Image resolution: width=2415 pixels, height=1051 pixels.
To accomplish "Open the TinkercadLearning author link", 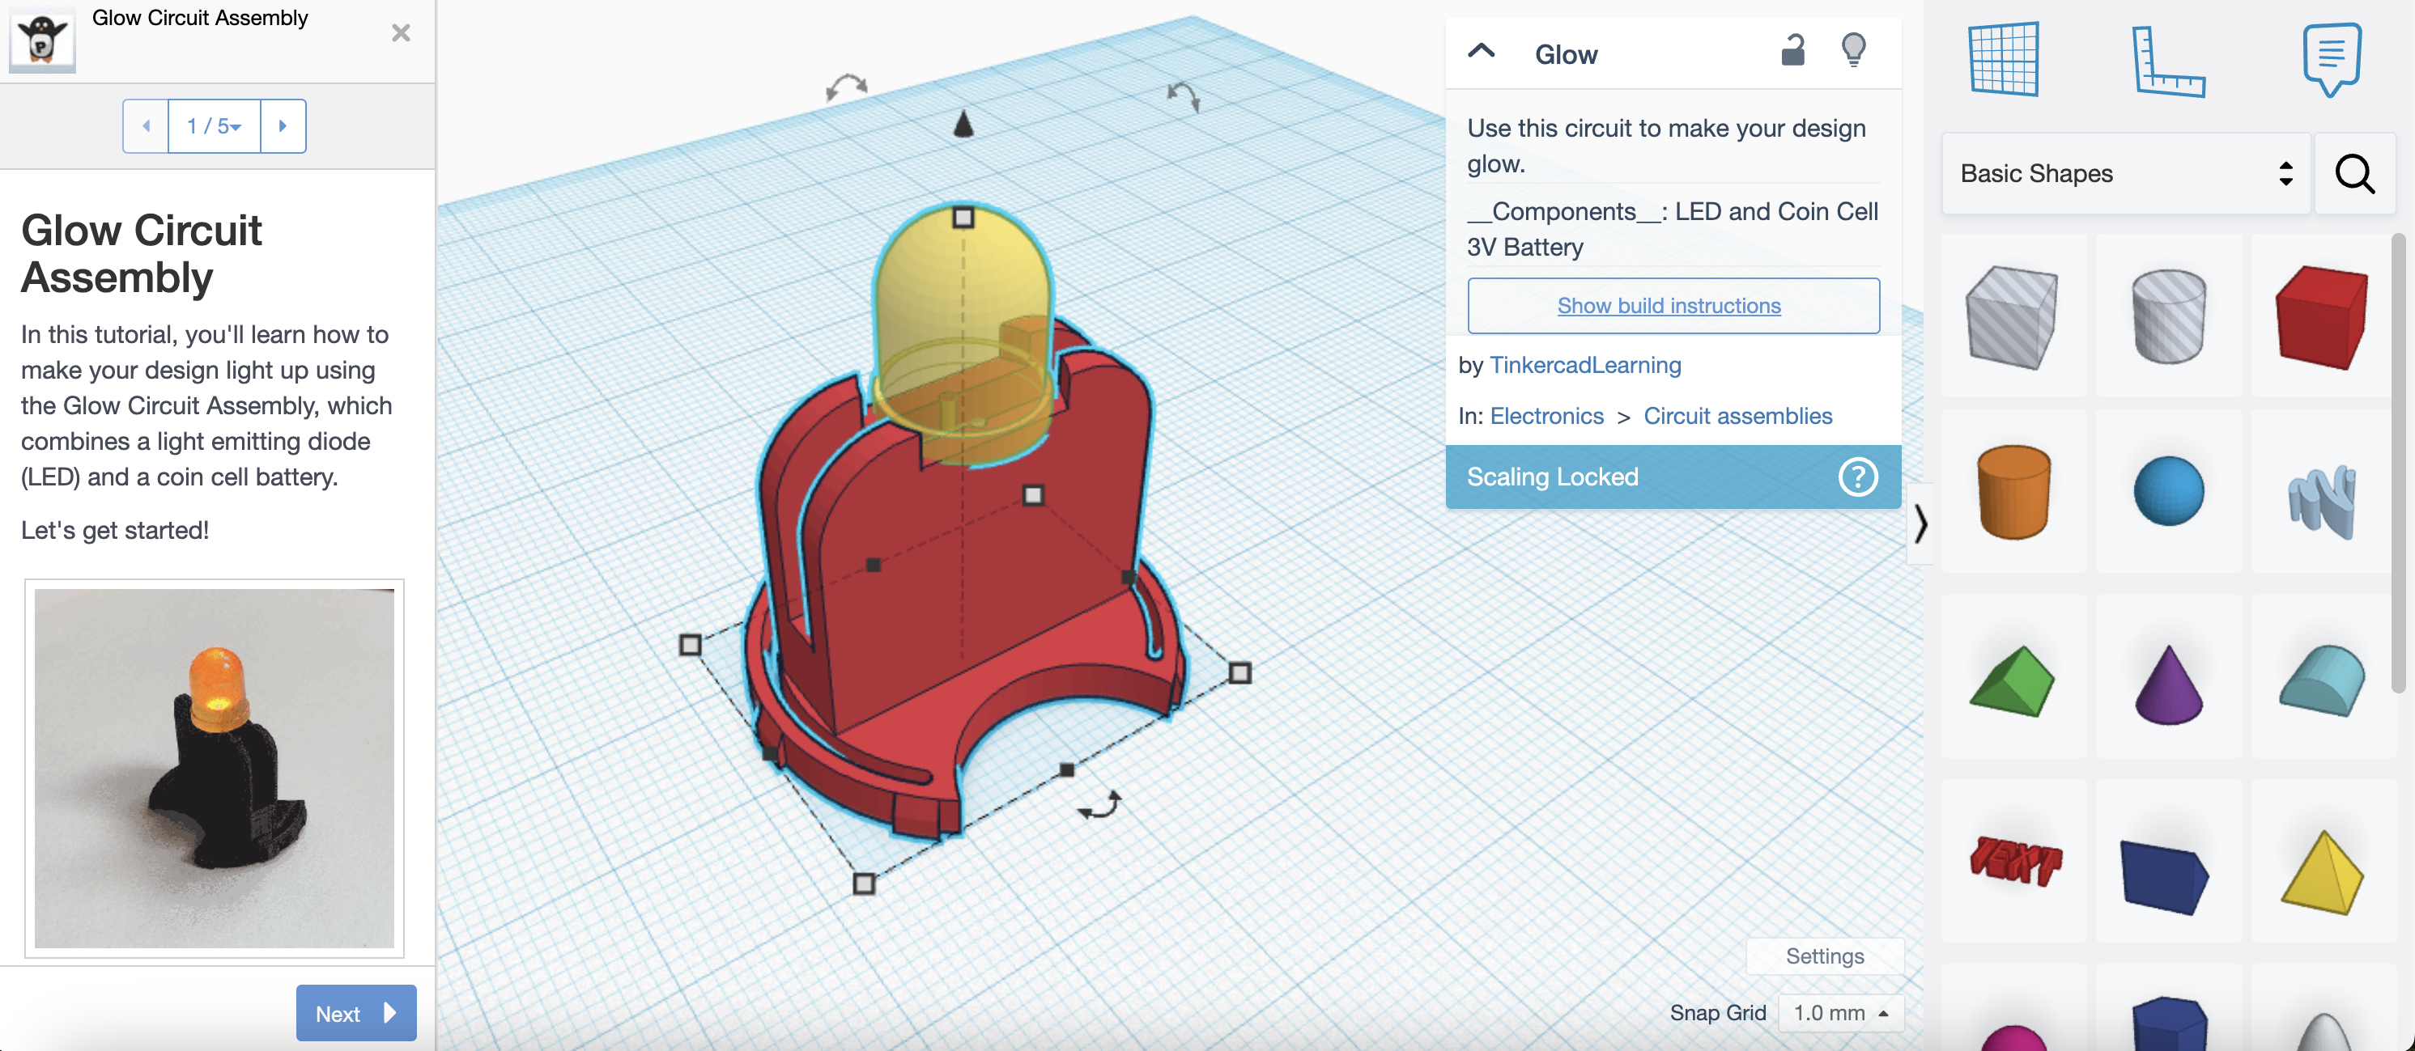I will [x=1585, y=366].
